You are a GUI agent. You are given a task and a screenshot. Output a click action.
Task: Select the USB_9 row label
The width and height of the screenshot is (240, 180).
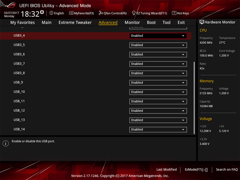(18, 82)
